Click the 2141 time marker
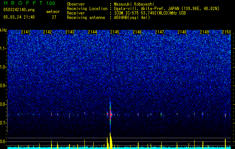 25,32
